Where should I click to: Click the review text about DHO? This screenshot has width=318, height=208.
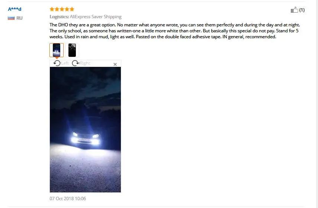(x=174, y=31)
